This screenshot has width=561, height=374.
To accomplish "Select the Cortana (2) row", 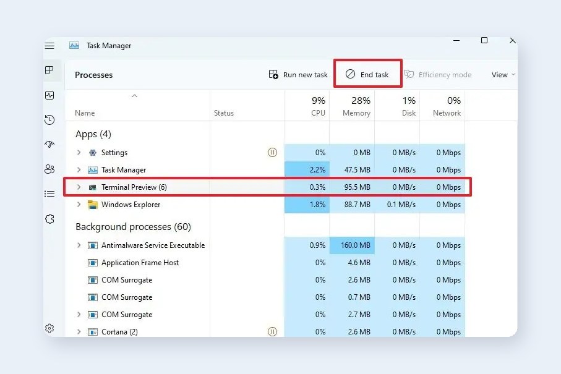I will [265, 332].
